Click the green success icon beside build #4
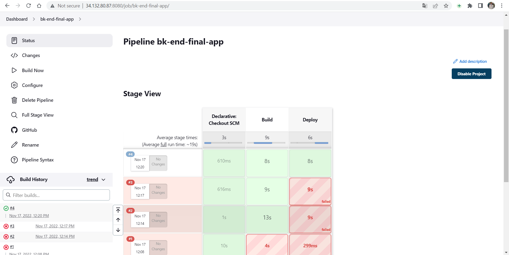 [6, 208]
